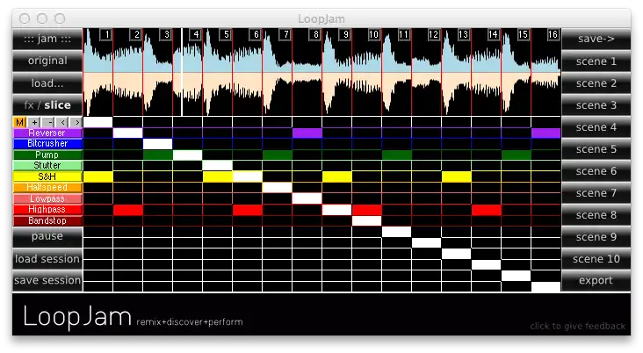Click the white playhead line in waveform
Viewport: 643px width, 353px height.
[181, 72]
